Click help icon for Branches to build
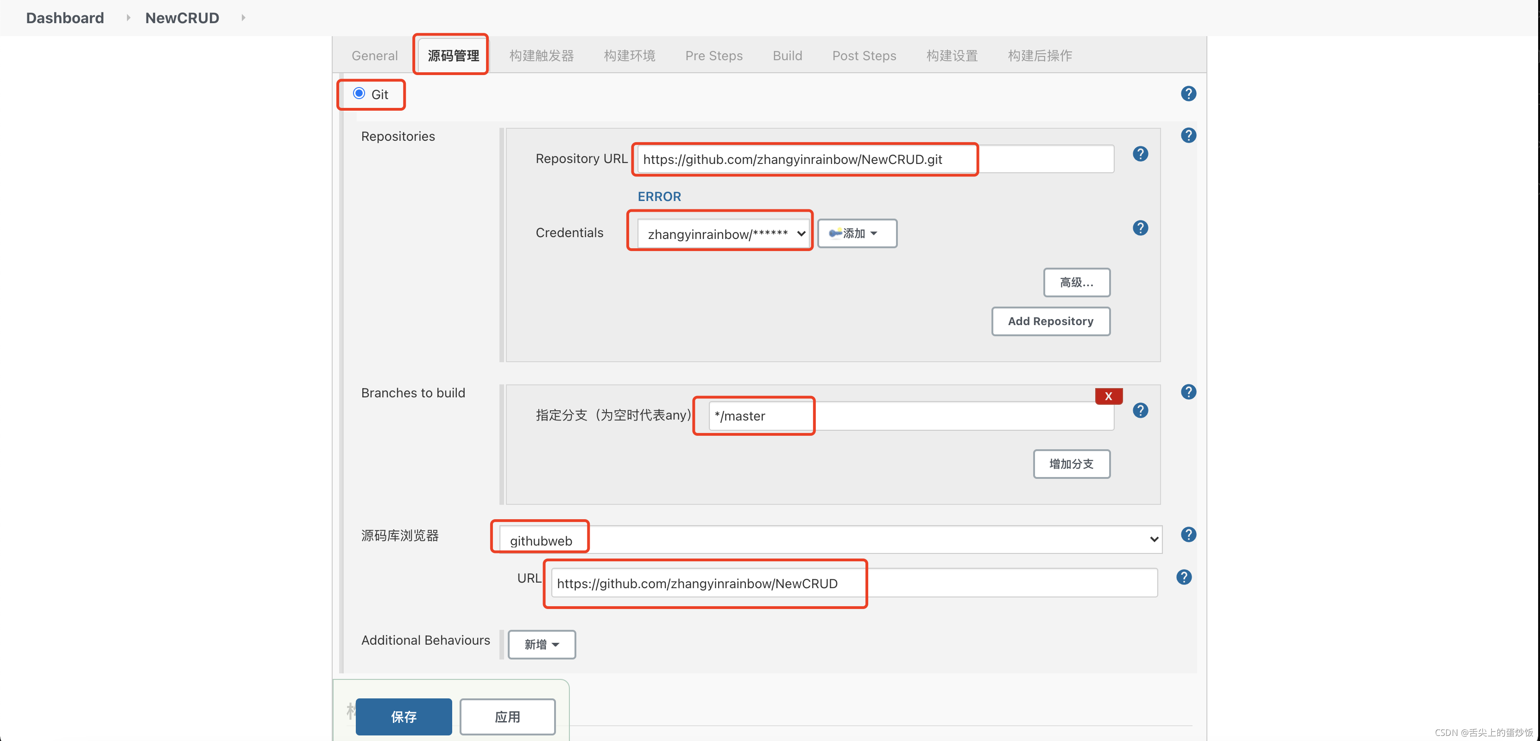 (x=1188, y=391)
